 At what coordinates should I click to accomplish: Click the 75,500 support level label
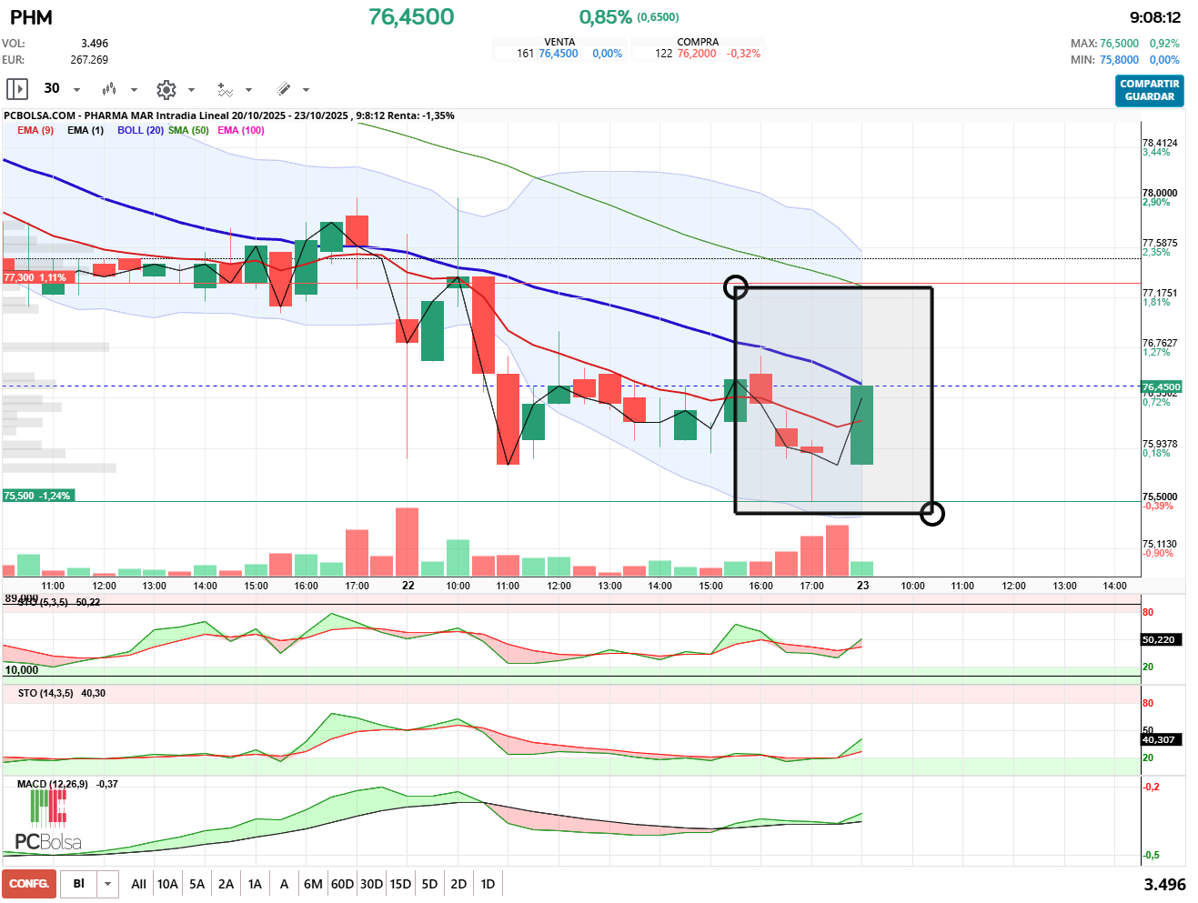tap(37, 496)
